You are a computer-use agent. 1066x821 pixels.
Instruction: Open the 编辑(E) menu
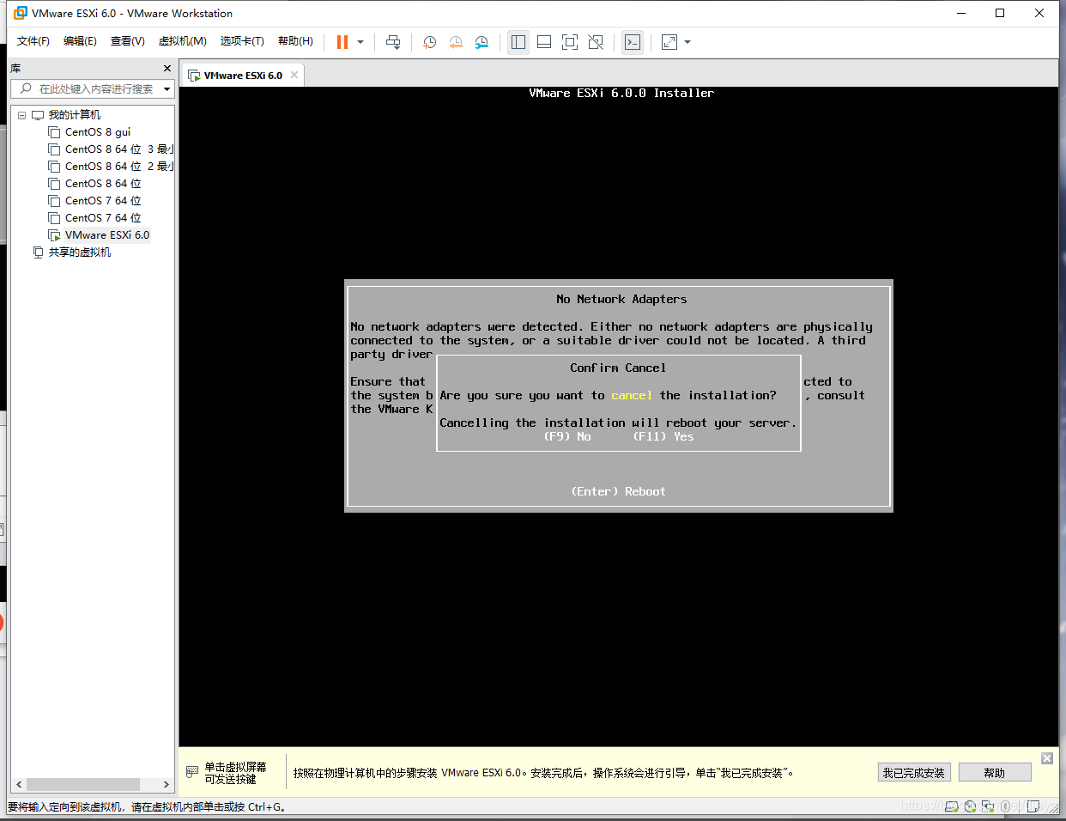tap(80, 41)
